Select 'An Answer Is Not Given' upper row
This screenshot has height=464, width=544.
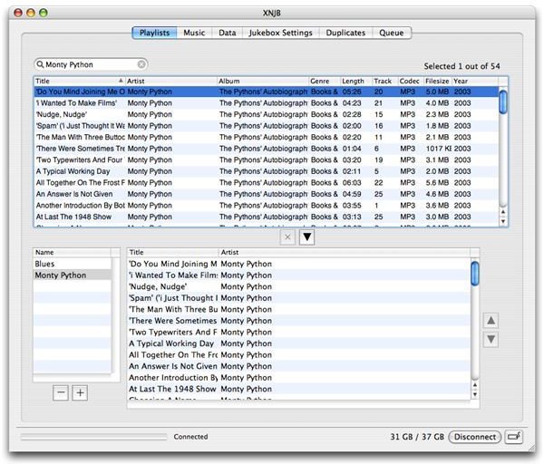(x=266, y=194)
